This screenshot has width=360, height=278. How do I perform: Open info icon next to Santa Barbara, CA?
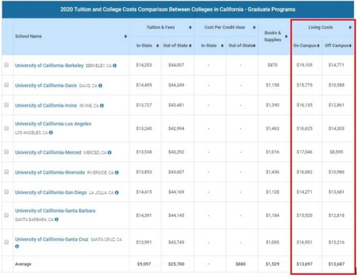click(x=56, y=220)
